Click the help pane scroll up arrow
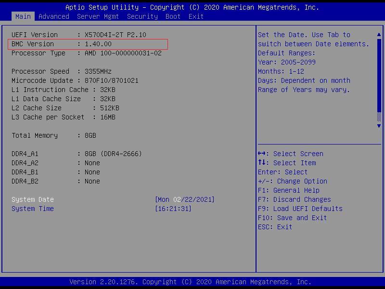Screen dimensions: 385x289 click(379, 35)
